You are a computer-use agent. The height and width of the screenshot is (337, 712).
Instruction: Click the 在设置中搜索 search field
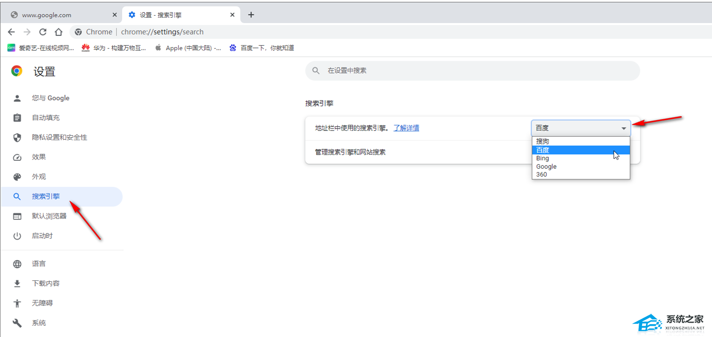pos(473,71)
